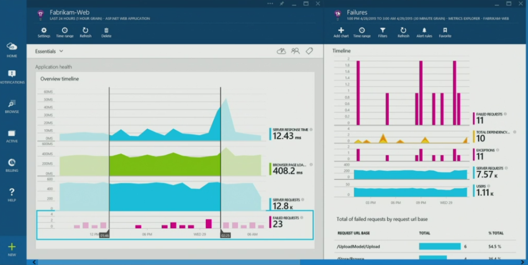The image size is (528, 265).
Task: Open the ellipsis menu on Fabrikam-Web blade
Action: pos(270,4)
